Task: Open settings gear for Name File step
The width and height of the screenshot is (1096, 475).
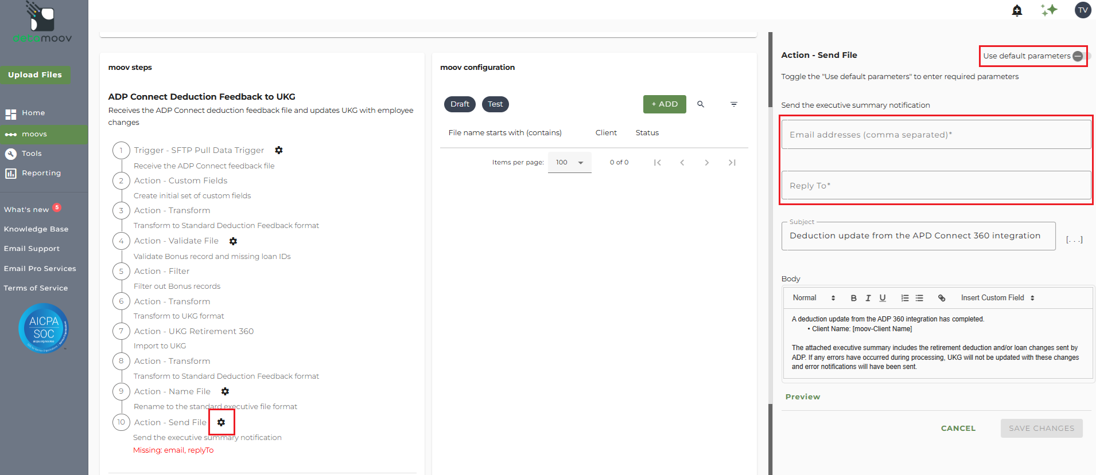Action: (x=225, y=391)
